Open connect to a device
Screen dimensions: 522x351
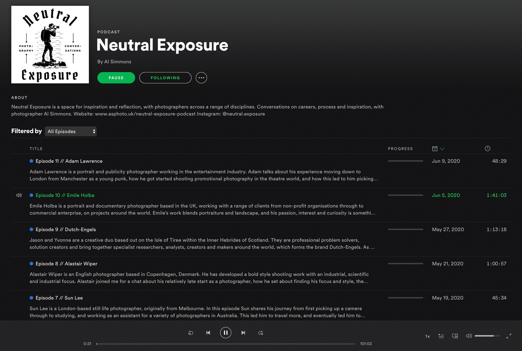[x=455, y=336]
